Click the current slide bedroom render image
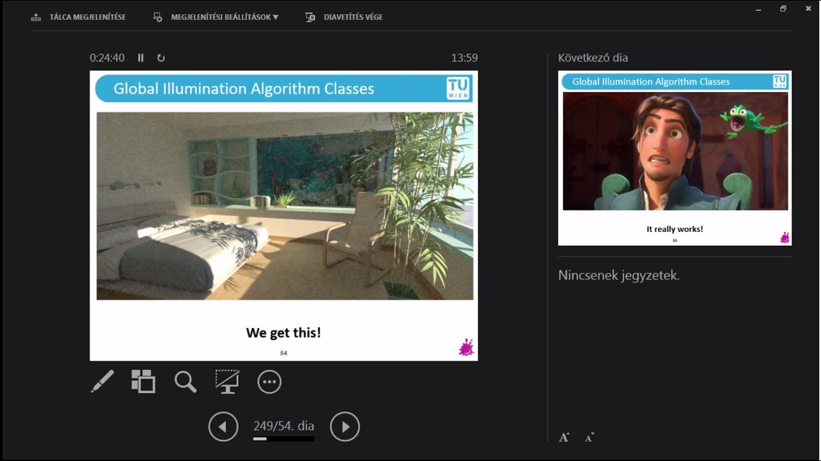Viewport: 821px width, 461px height. click(285, 206)
